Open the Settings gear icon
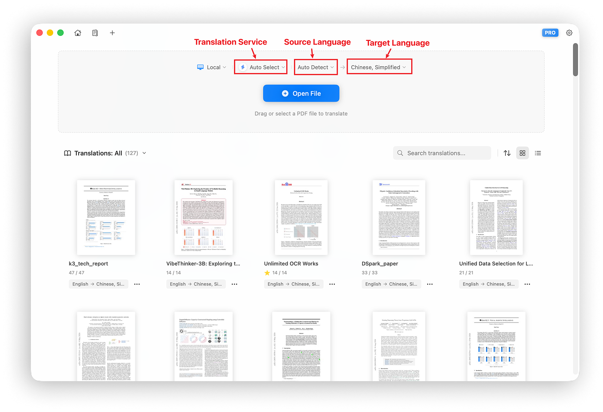 tap(569, 33)
